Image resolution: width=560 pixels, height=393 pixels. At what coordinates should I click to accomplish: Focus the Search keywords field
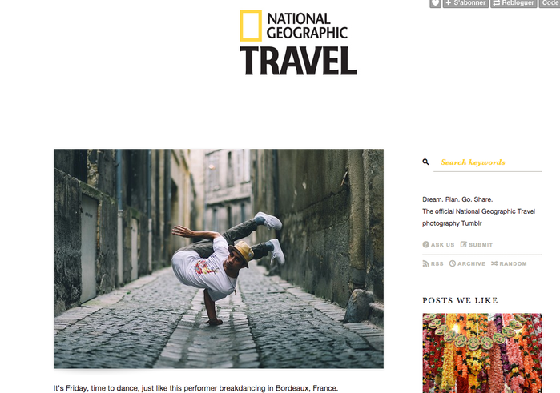pyautogui.click(x=488, y=162)
